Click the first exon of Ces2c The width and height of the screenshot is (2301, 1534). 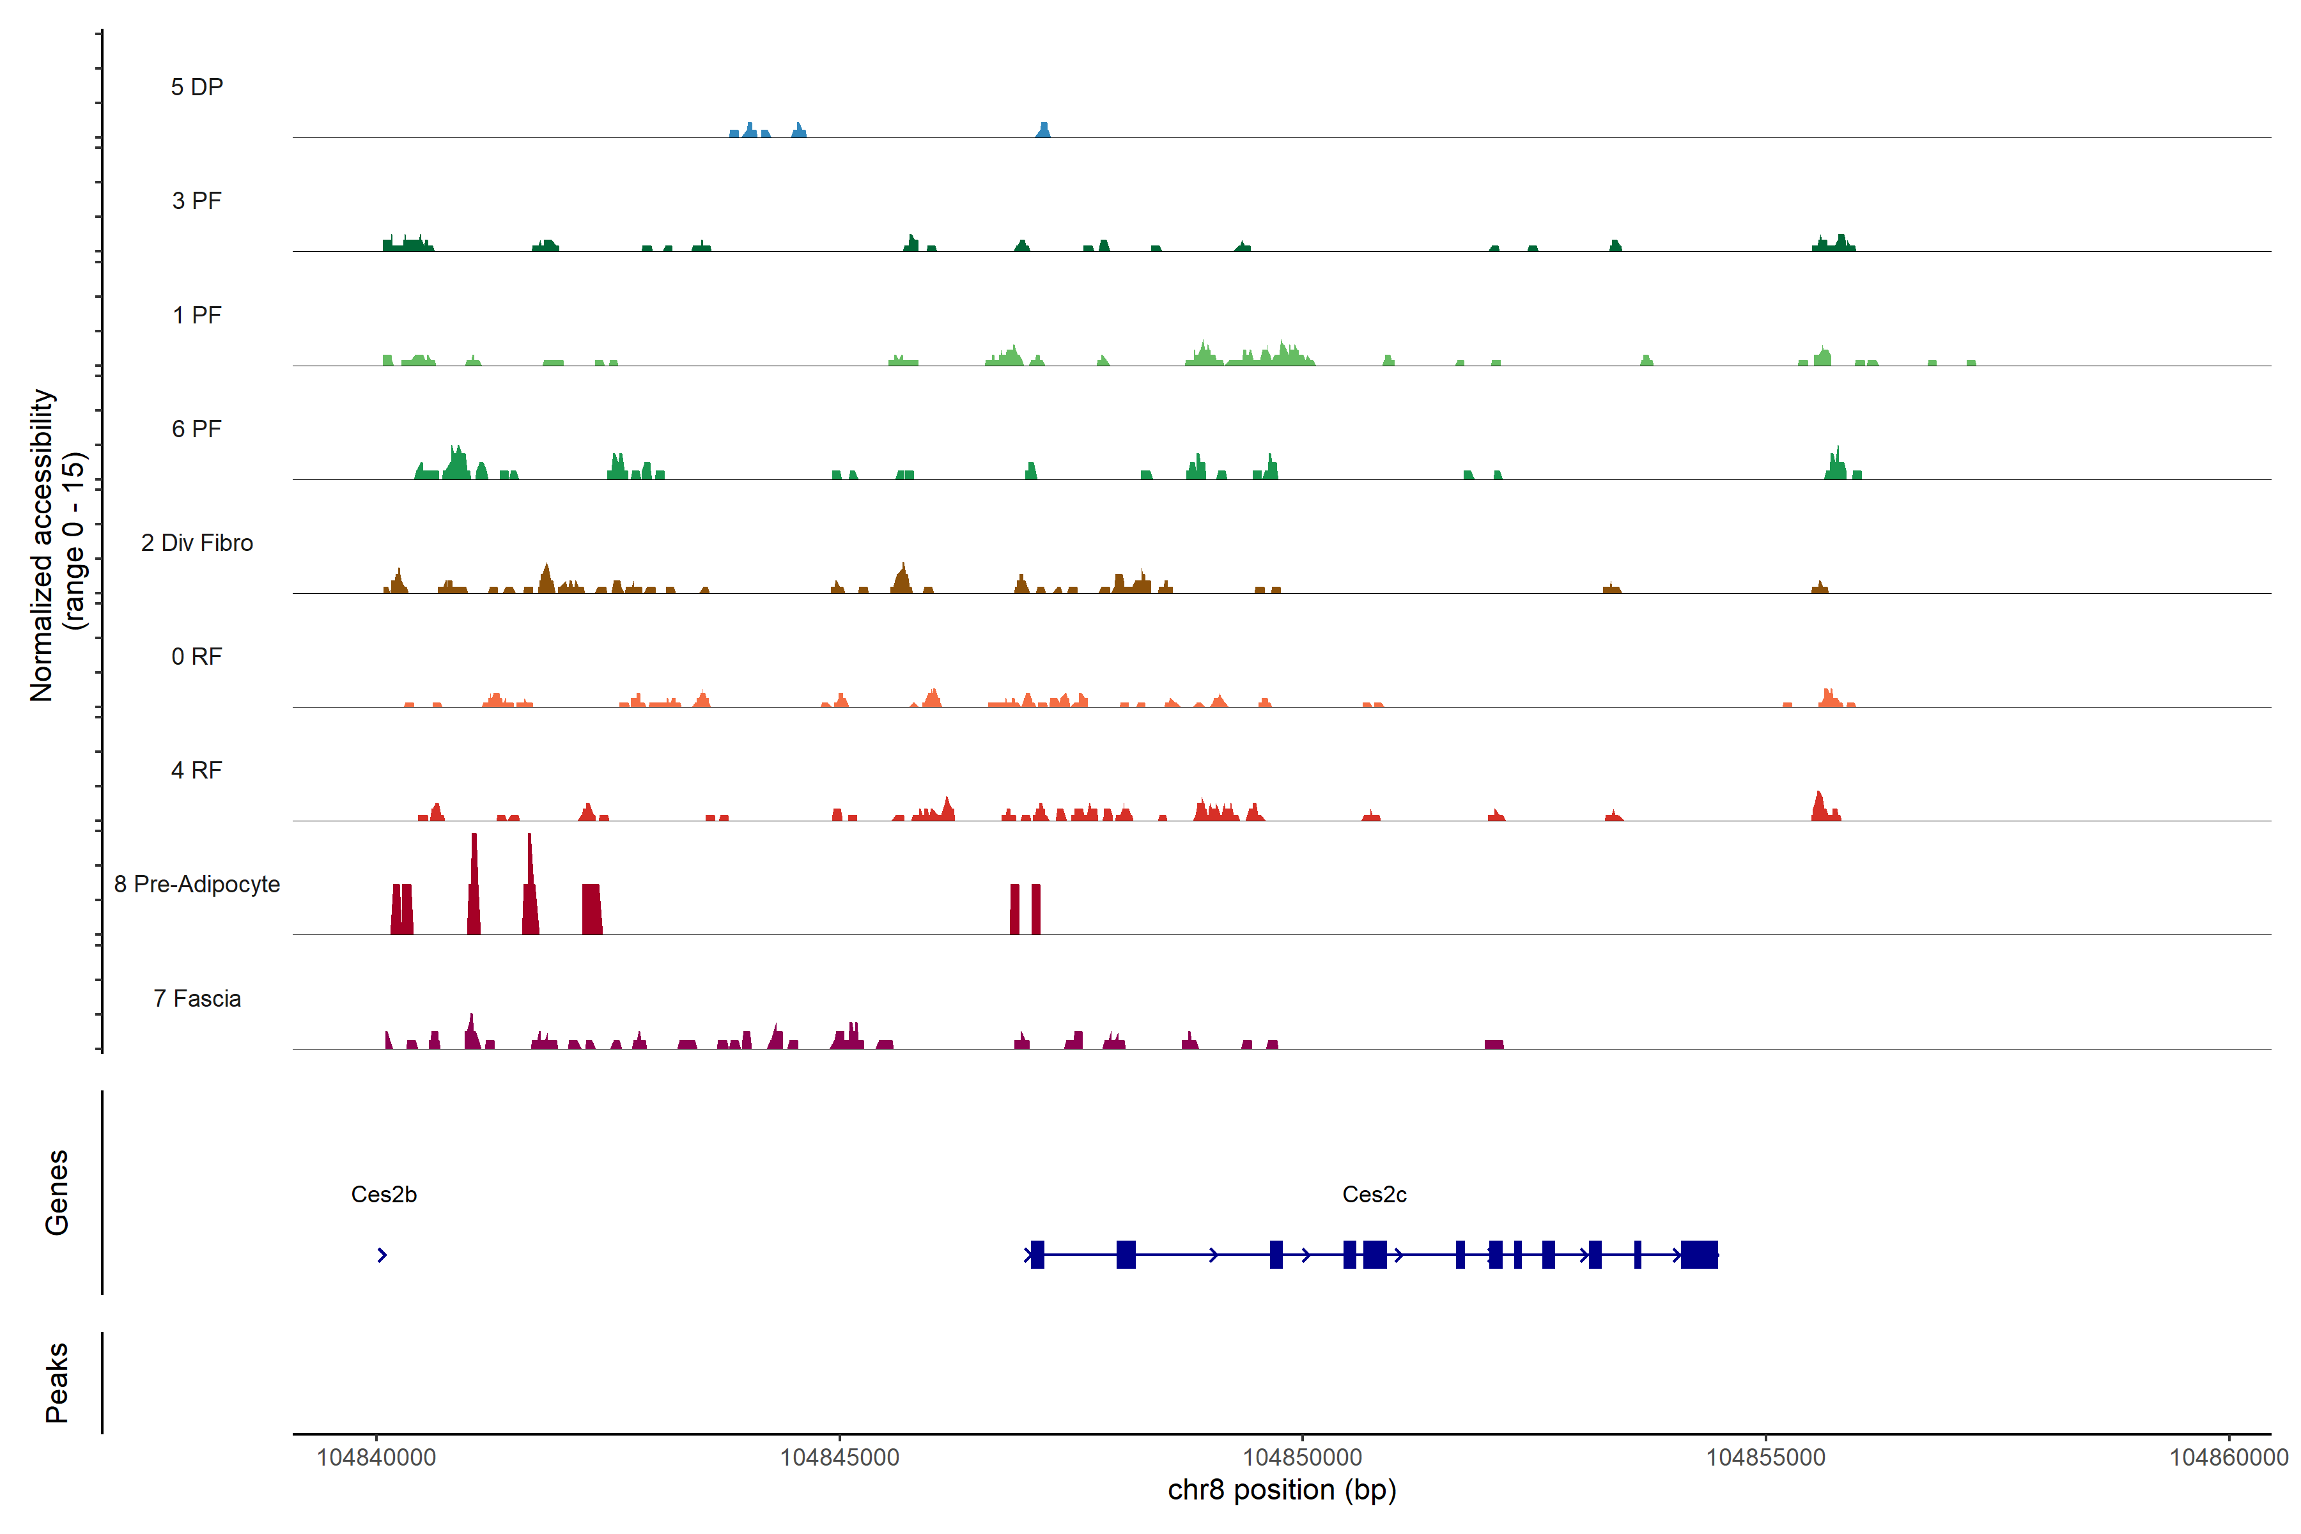(x=1037, y=1254)
